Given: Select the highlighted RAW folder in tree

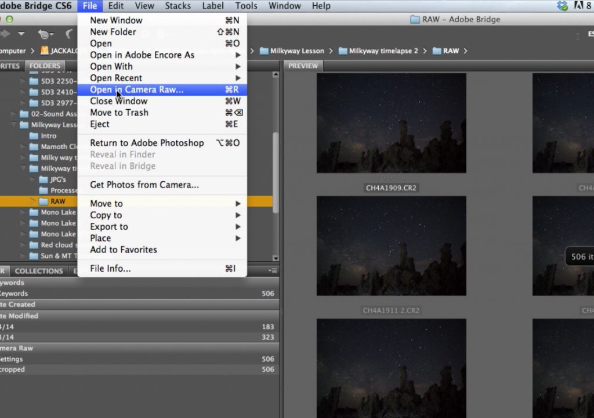Looking at the screenshot, I should 52,201.
